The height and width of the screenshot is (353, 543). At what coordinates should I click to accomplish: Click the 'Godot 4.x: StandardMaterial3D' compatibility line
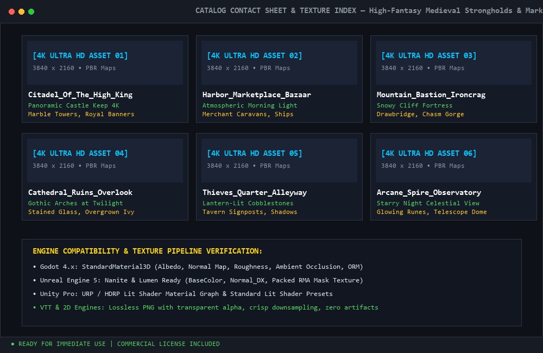coord(198,267)
